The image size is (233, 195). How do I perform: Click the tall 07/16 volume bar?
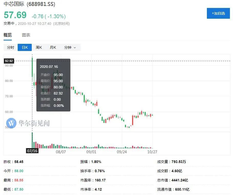pyautogui.click(x=32, y=140)
